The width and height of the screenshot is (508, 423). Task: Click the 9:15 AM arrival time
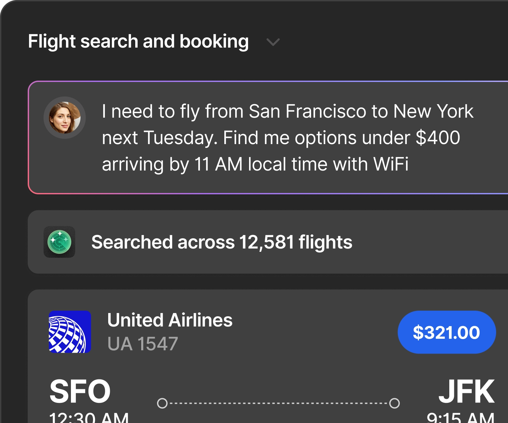460,418
